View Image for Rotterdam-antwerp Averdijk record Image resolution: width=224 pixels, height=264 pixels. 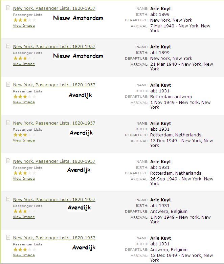click(x=24, y=102)
